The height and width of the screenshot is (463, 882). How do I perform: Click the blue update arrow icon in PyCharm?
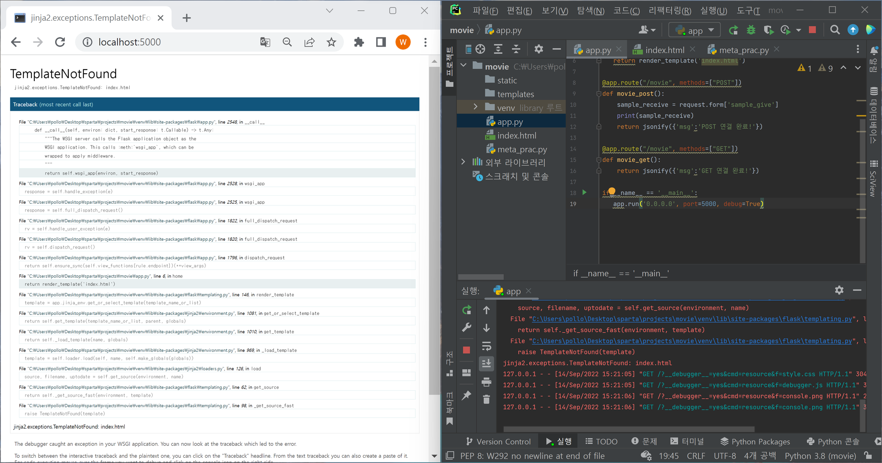[853, 30]
